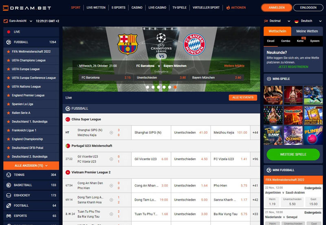Open Live-Wetten in top menu
The image size is (326, 225).
pos(96,7)
